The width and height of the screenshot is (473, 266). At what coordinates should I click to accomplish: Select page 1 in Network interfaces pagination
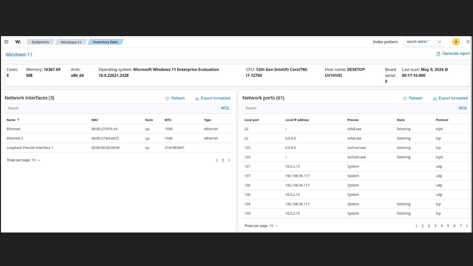click(223, 160)
